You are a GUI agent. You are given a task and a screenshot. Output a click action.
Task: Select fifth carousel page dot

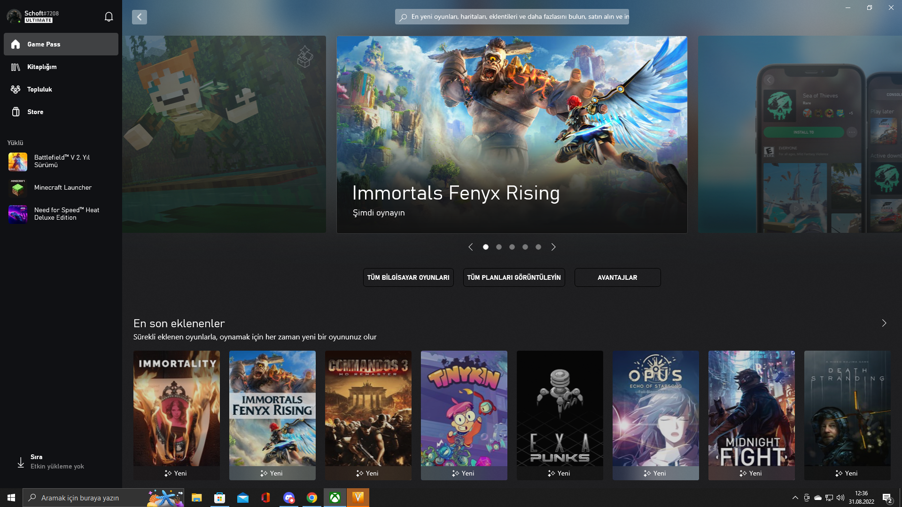(x=538, y=247)
